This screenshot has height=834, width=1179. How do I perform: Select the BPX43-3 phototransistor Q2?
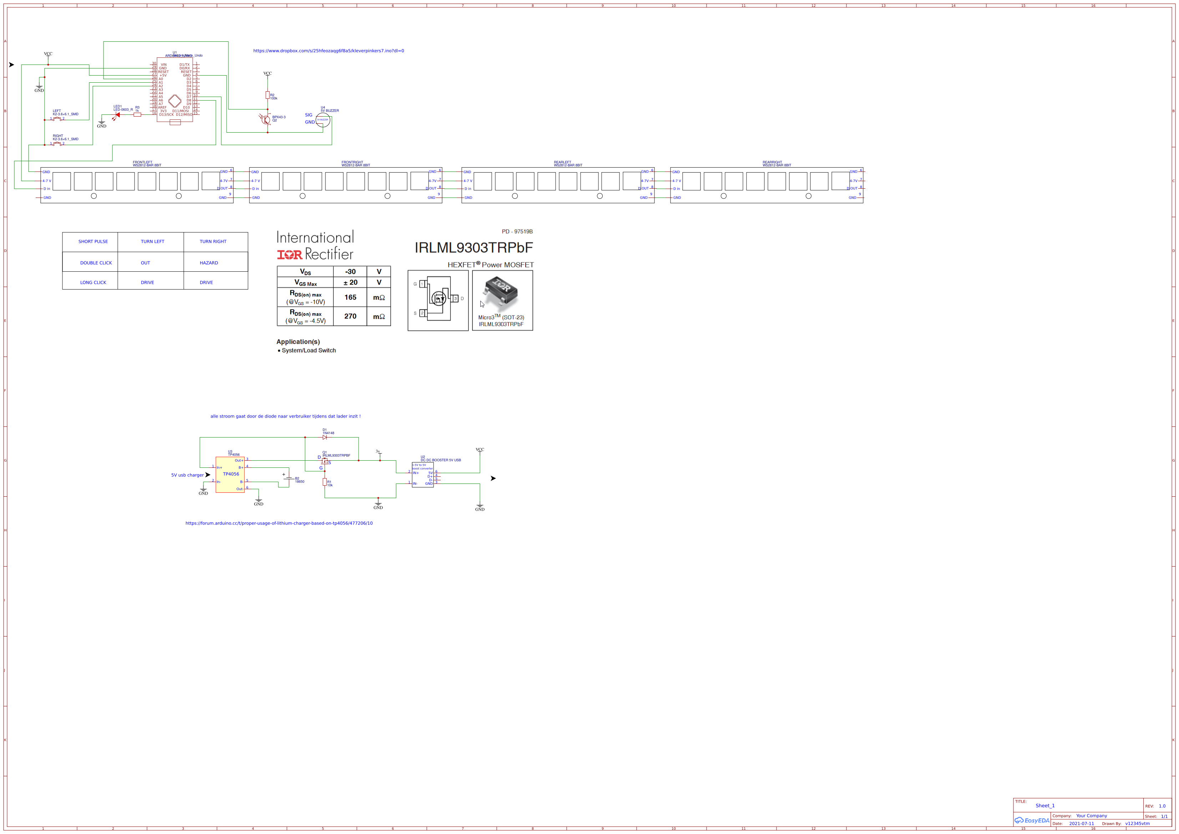point(265,120)
